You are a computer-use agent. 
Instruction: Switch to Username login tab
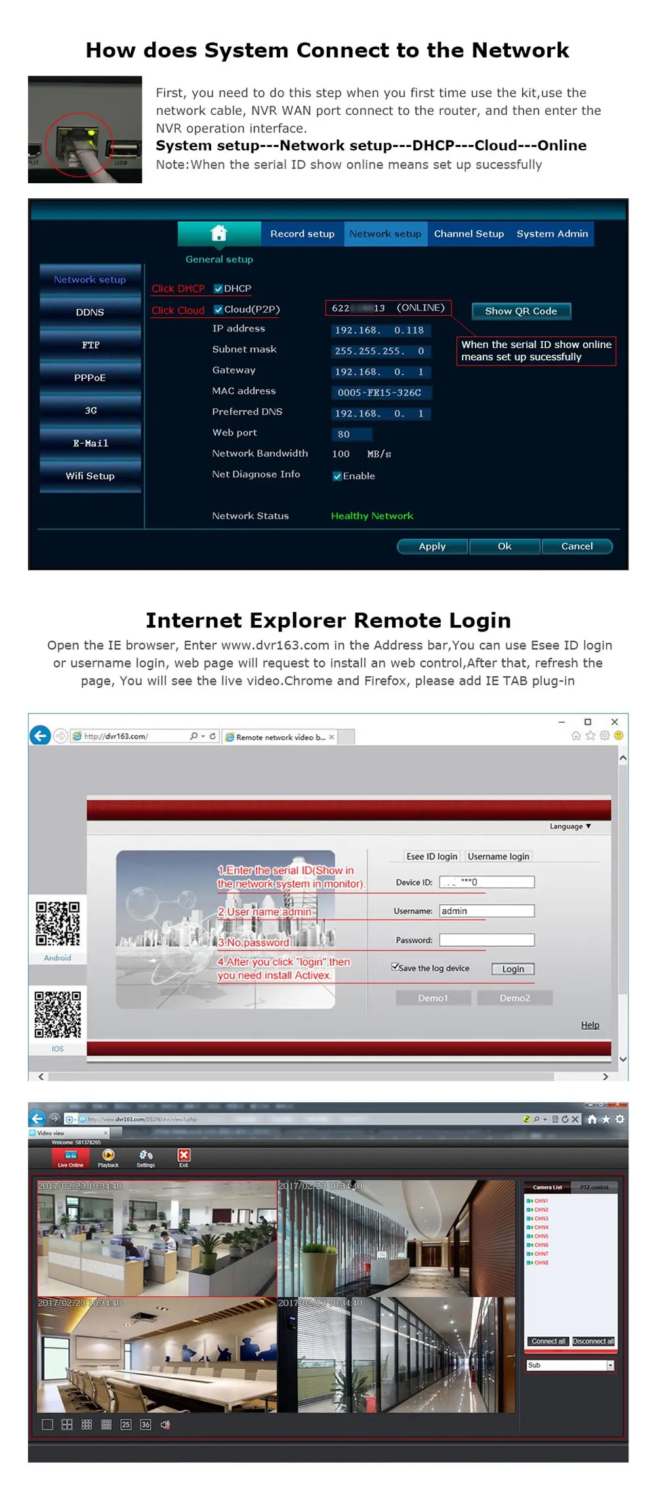[499, 856]
